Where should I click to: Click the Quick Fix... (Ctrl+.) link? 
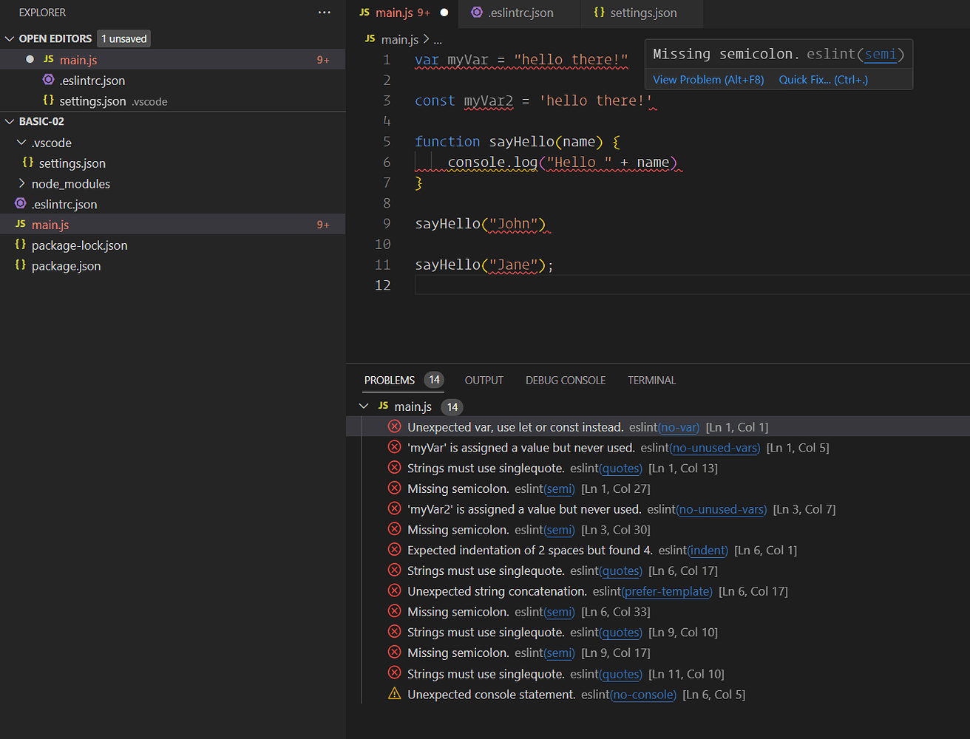(x=822, y=79)
